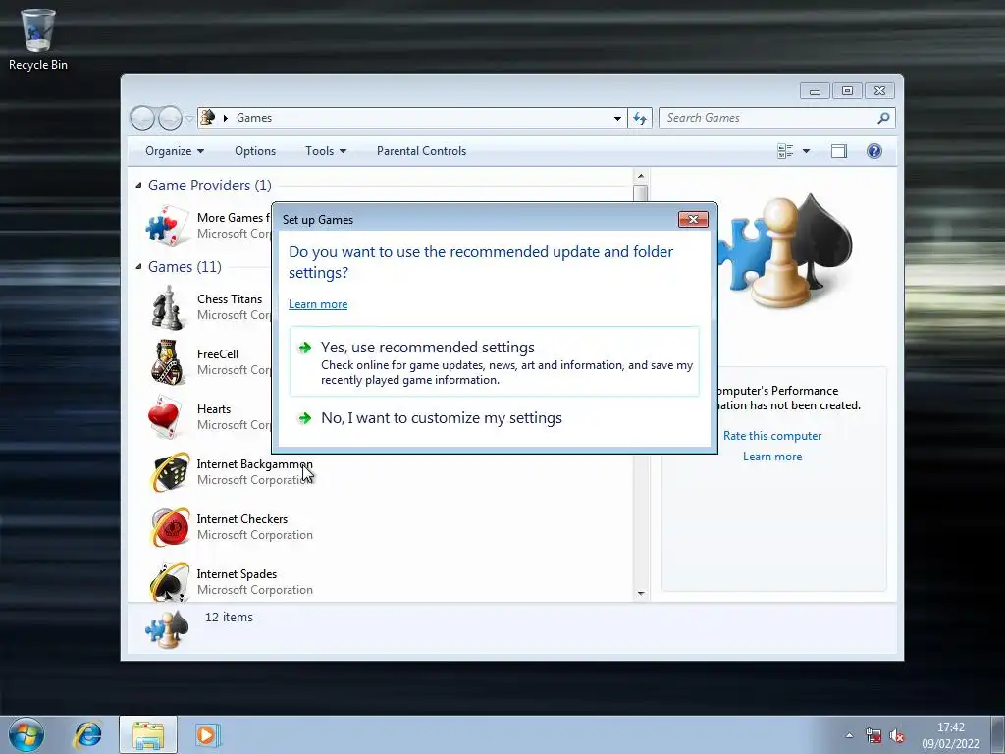Select the Internet Spades icon
Viewport: 1005px width, 754px height.
coord(170,581)
